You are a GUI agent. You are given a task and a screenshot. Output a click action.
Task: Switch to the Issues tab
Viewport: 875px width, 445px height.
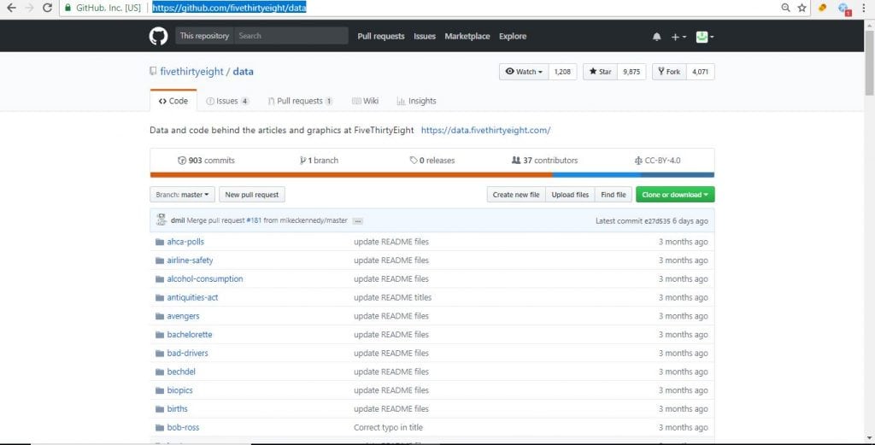(227, 101)
